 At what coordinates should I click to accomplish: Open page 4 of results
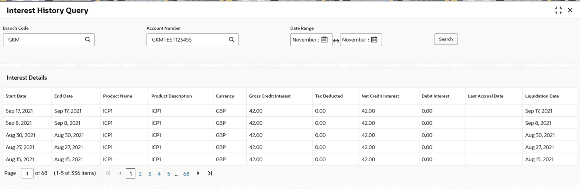(159, 174)
